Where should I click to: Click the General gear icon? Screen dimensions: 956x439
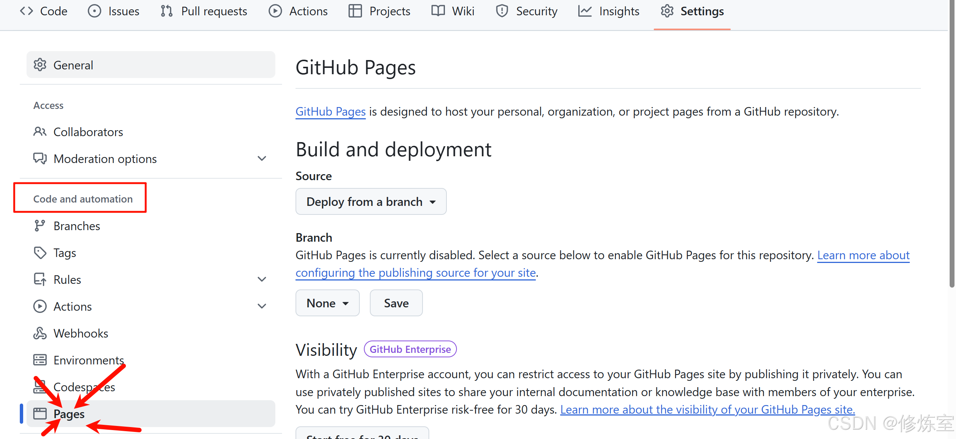click(x=40, y=65)
